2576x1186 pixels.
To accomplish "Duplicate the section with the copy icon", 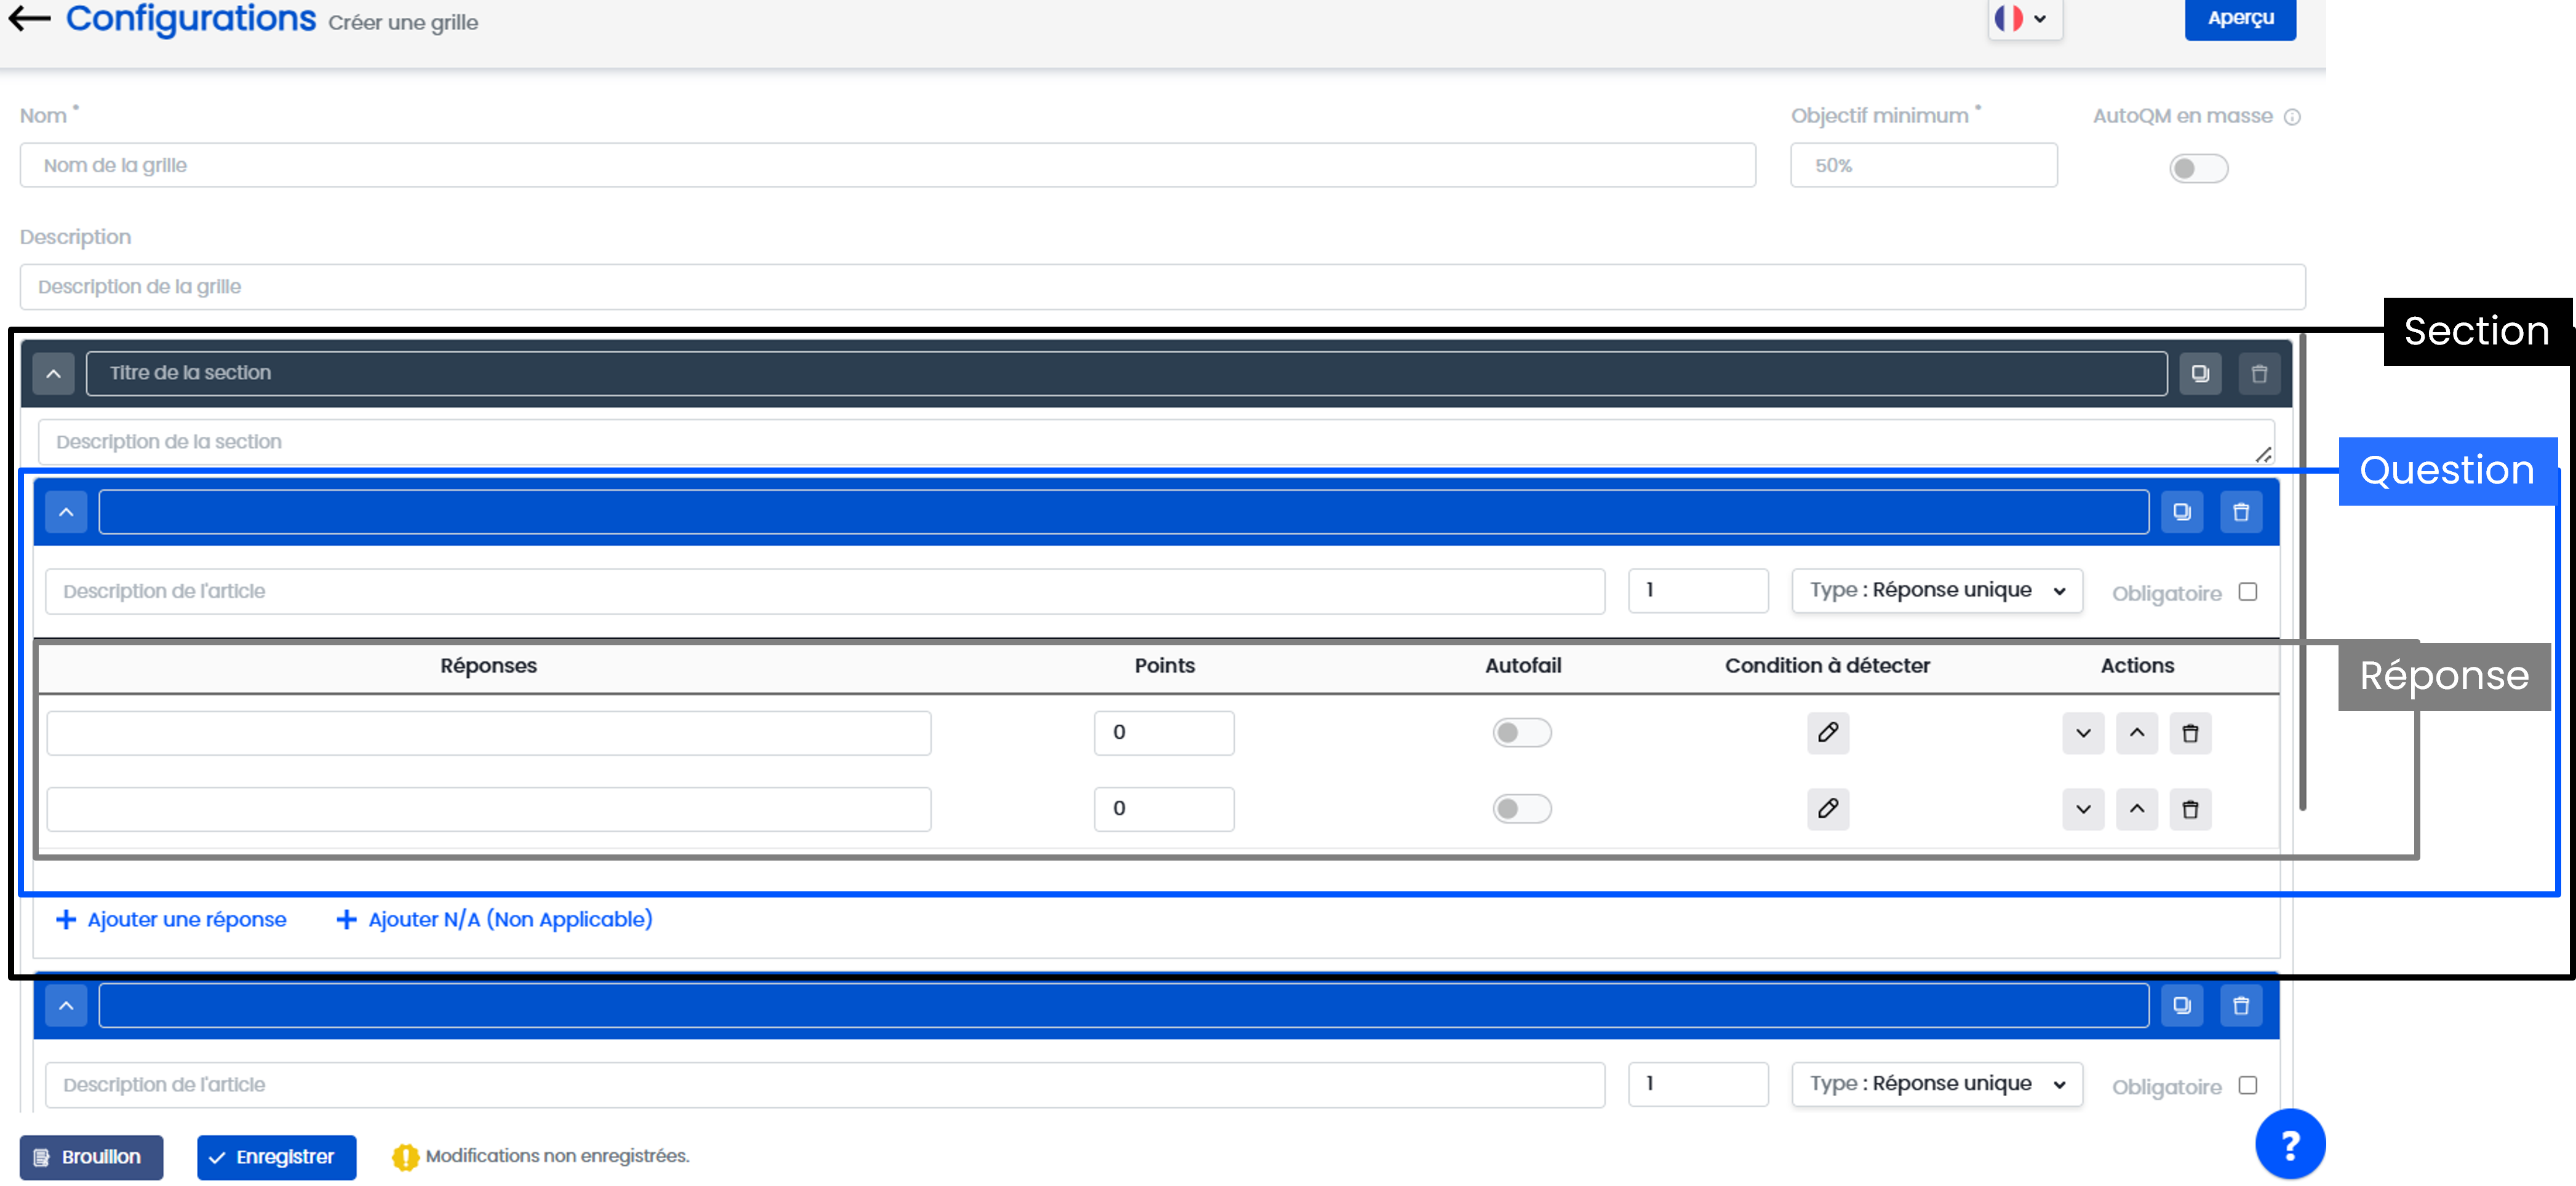I will [2200, 373].
